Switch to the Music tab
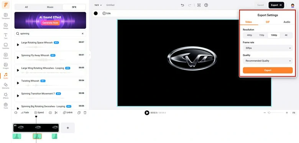299x143 pixels. [x=50, y=7]
